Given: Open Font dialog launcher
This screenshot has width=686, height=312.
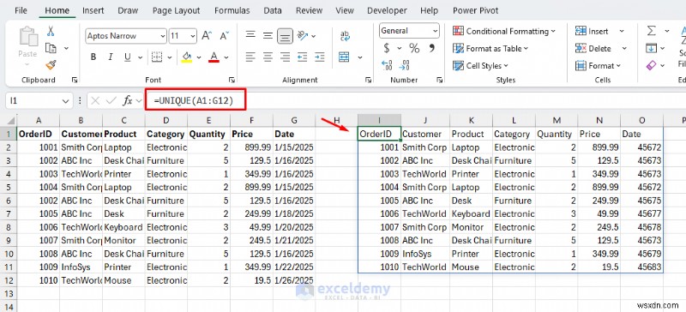Looking at the screenshot, I should [231, 80].
